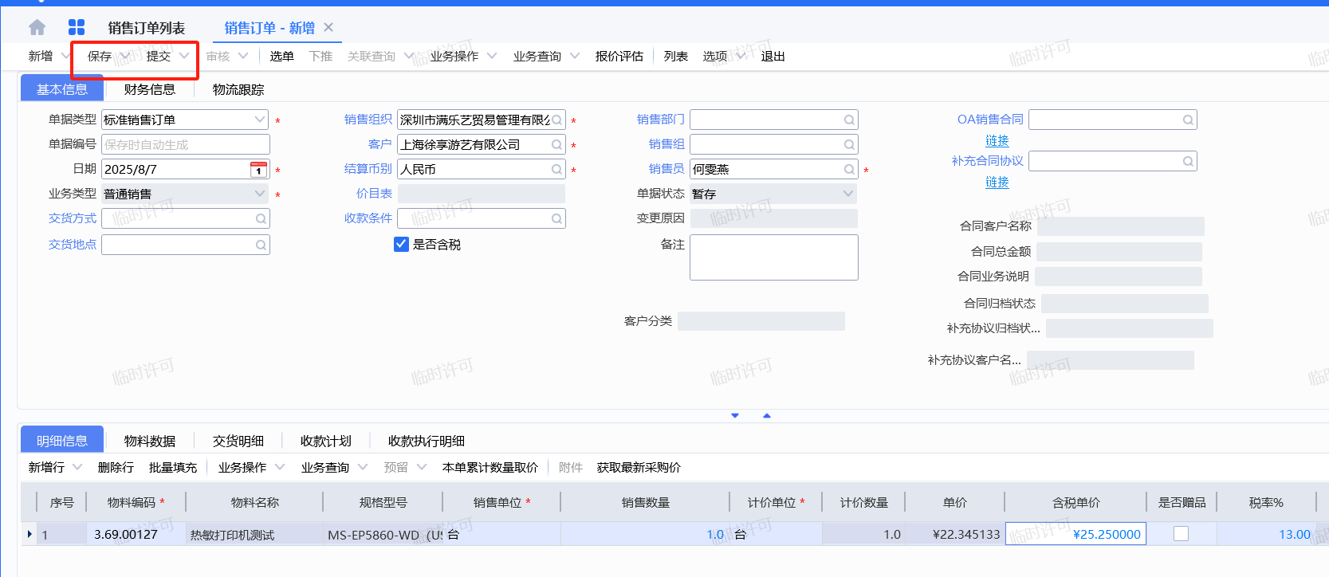Expand the 单据类型 dropdown
The width and height of the screenshot is (1329, 577).
pyautogui.click(x=259, y=120)
